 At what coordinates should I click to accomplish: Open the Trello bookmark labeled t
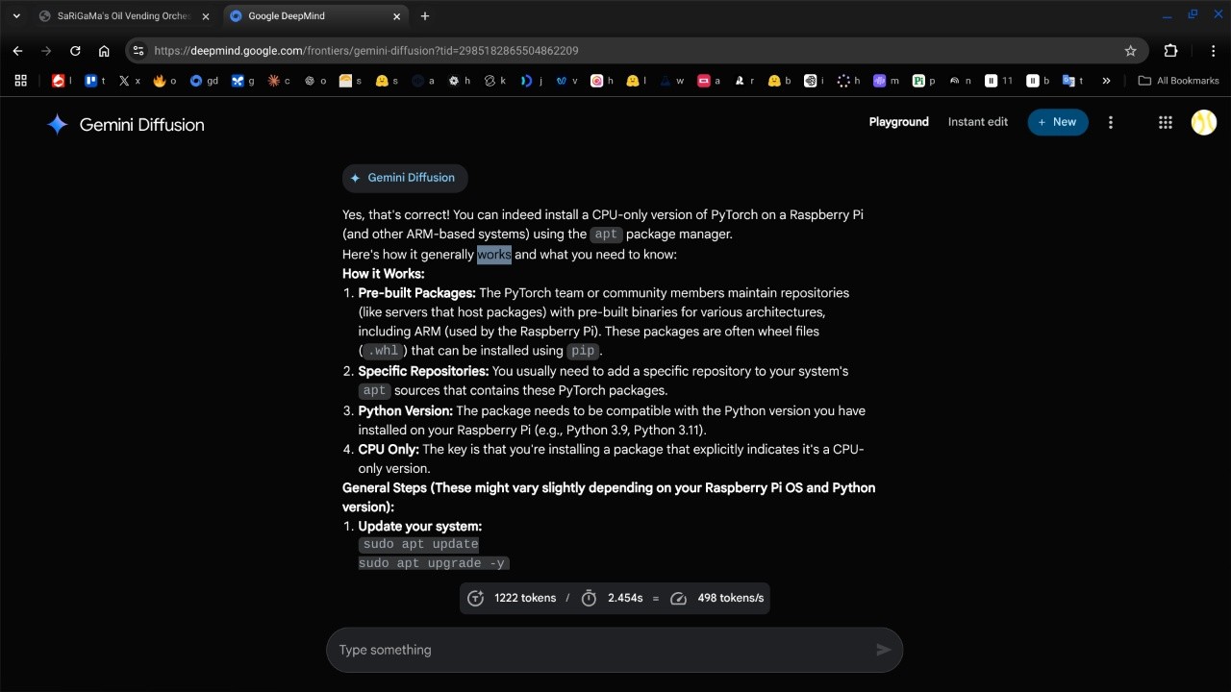[x=95, y=81]
